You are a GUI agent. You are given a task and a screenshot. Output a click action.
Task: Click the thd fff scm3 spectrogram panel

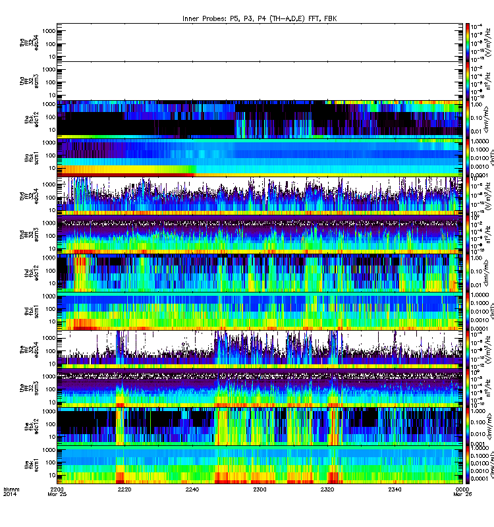(x=260, y=235)
